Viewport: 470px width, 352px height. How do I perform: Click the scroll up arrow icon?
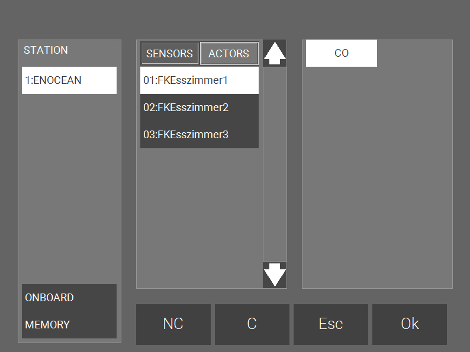point(275,53)
